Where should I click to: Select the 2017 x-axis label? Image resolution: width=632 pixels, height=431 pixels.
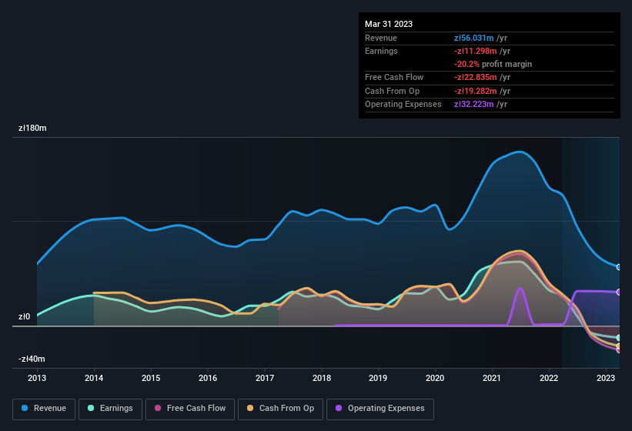click(x=265, y=378)
